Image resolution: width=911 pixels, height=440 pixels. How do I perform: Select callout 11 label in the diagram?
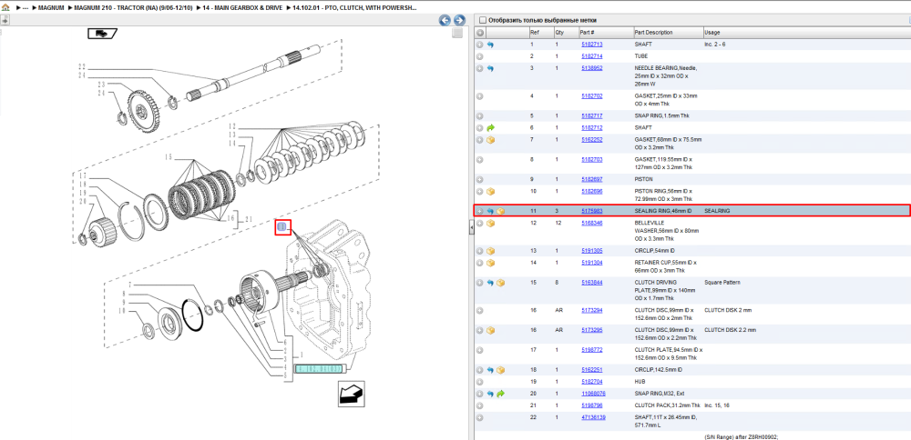coord(282,227)
